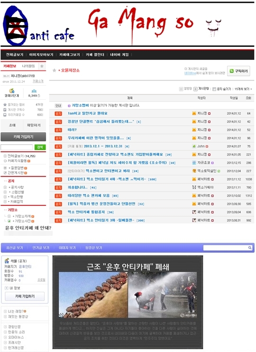Viewport: 256px width, 352px height.
Task: Switch to 앨범형 album view icon
Action: (181, 89)
